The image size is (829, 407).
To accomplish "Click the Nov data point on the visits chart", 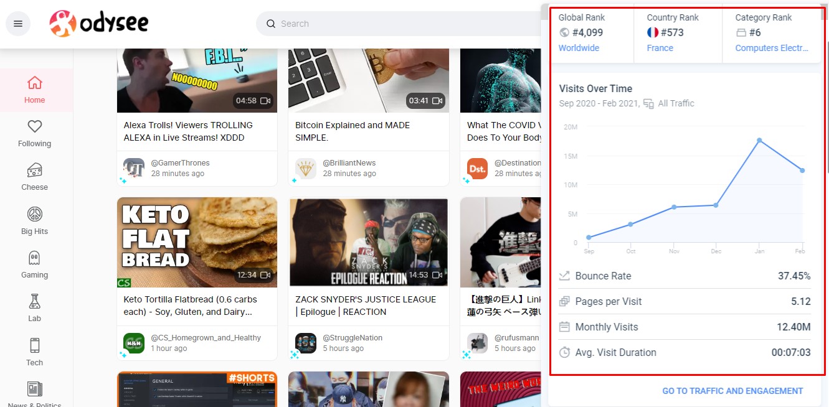I will coord(674,207).
